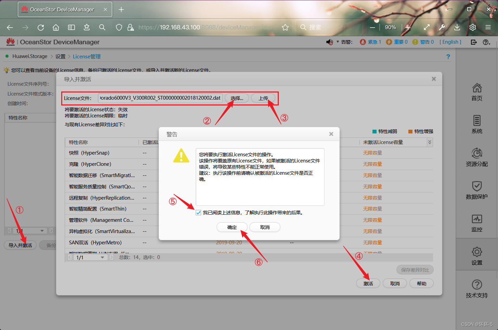Screen dimensions: 498x330
Task: Click the License文件 path input field
Action: tap(160, 98)
